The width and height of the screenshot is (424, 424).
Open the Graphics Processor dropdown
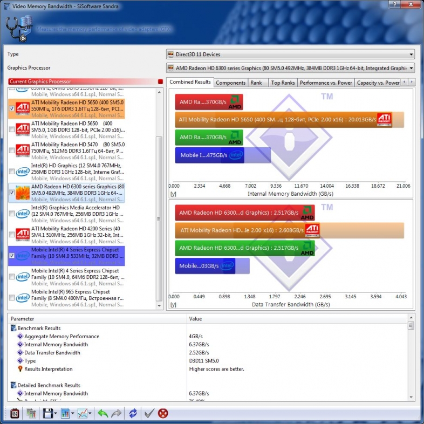[290, 68]
